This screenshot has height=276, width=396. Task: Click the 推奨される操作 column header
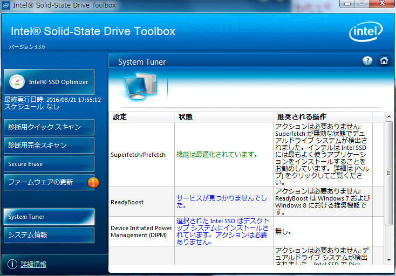323,117
